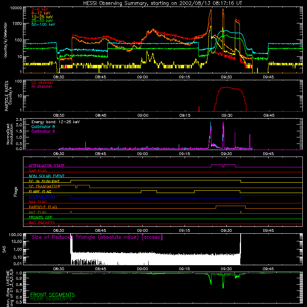The width and height of the screenshot is (307, 307).
Task: Select the 12-25 keV legend label
Action: click(x=42, y=17)
